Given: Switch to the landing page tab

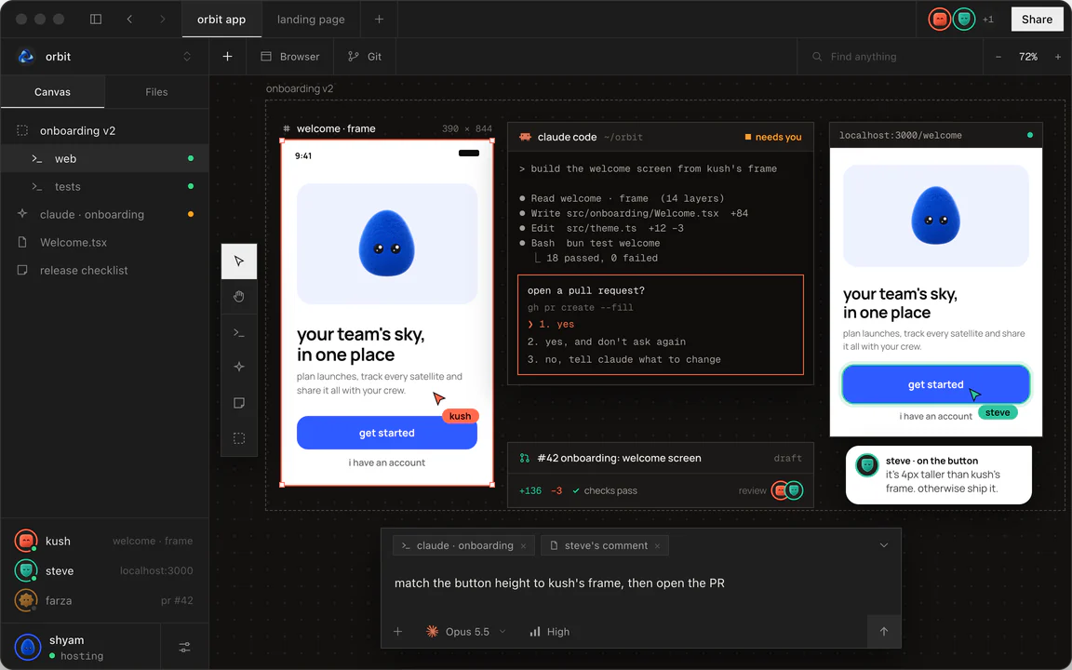Looking at the screenshot, I should coord(311,20).
